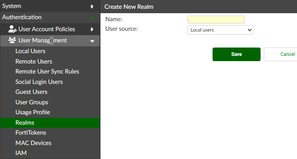This screenshot has height=159, width=297.
Task: Click the "User source:" label
Action: tap(122, 29)
